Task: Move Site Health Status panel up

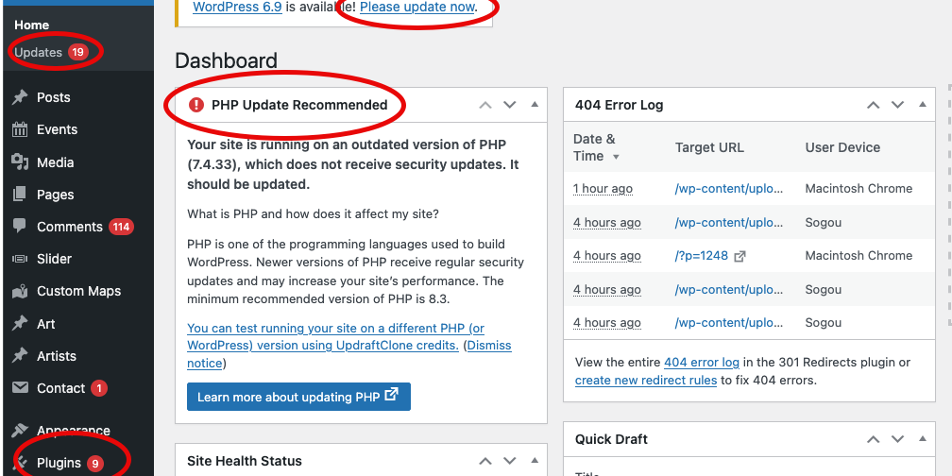Action: tap(485, 461)
